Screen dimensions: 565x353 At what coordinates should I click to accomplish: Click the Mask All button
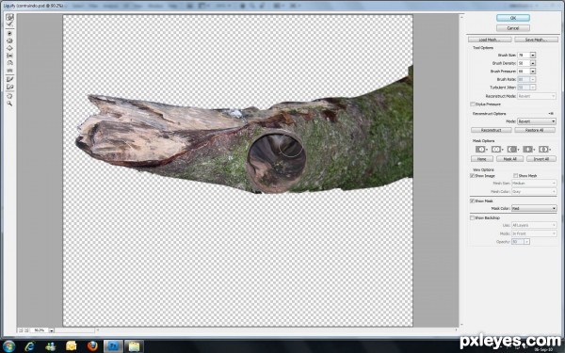509,159
